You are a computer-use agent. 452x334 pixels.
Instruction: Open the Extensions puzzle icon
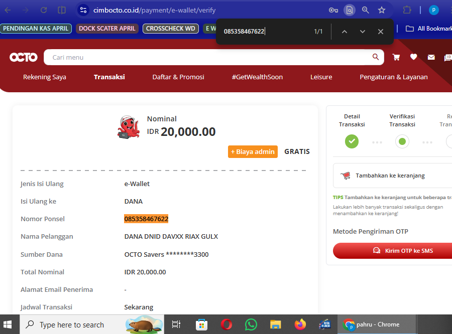(x=407, y=11)
